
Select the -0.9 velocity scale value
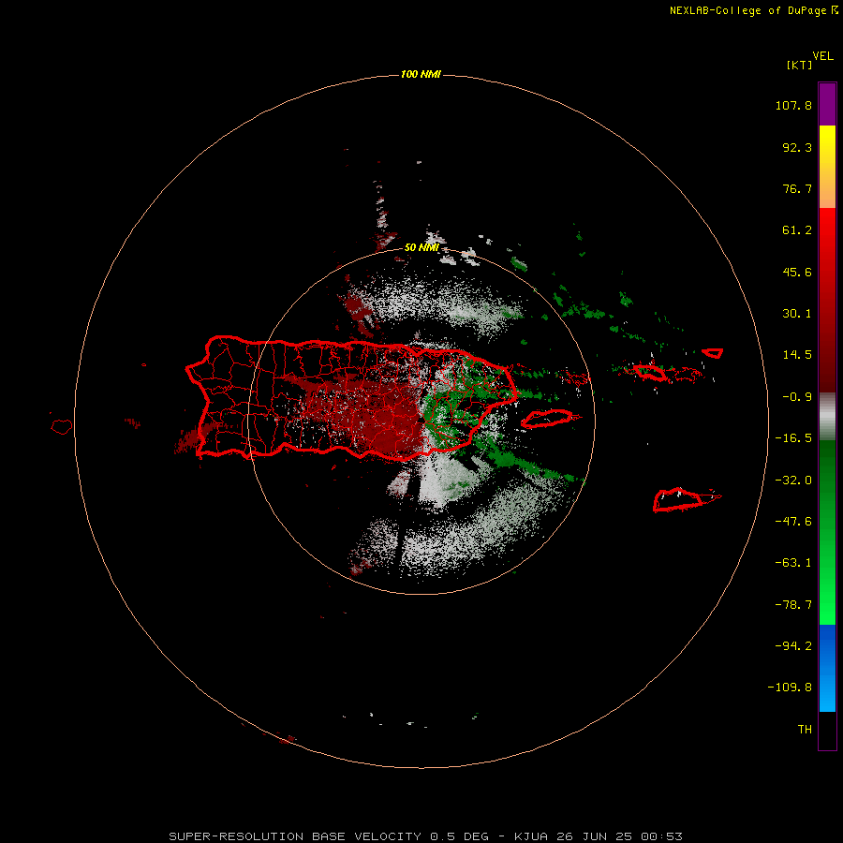(x=797, y=397)
